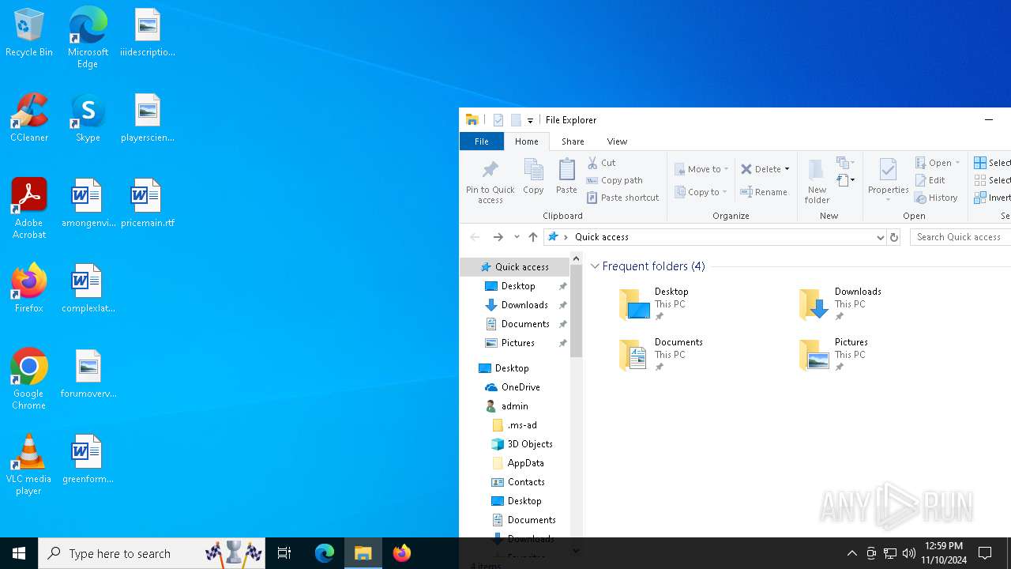Click the forward navigation arrow

tap(498, 237)
